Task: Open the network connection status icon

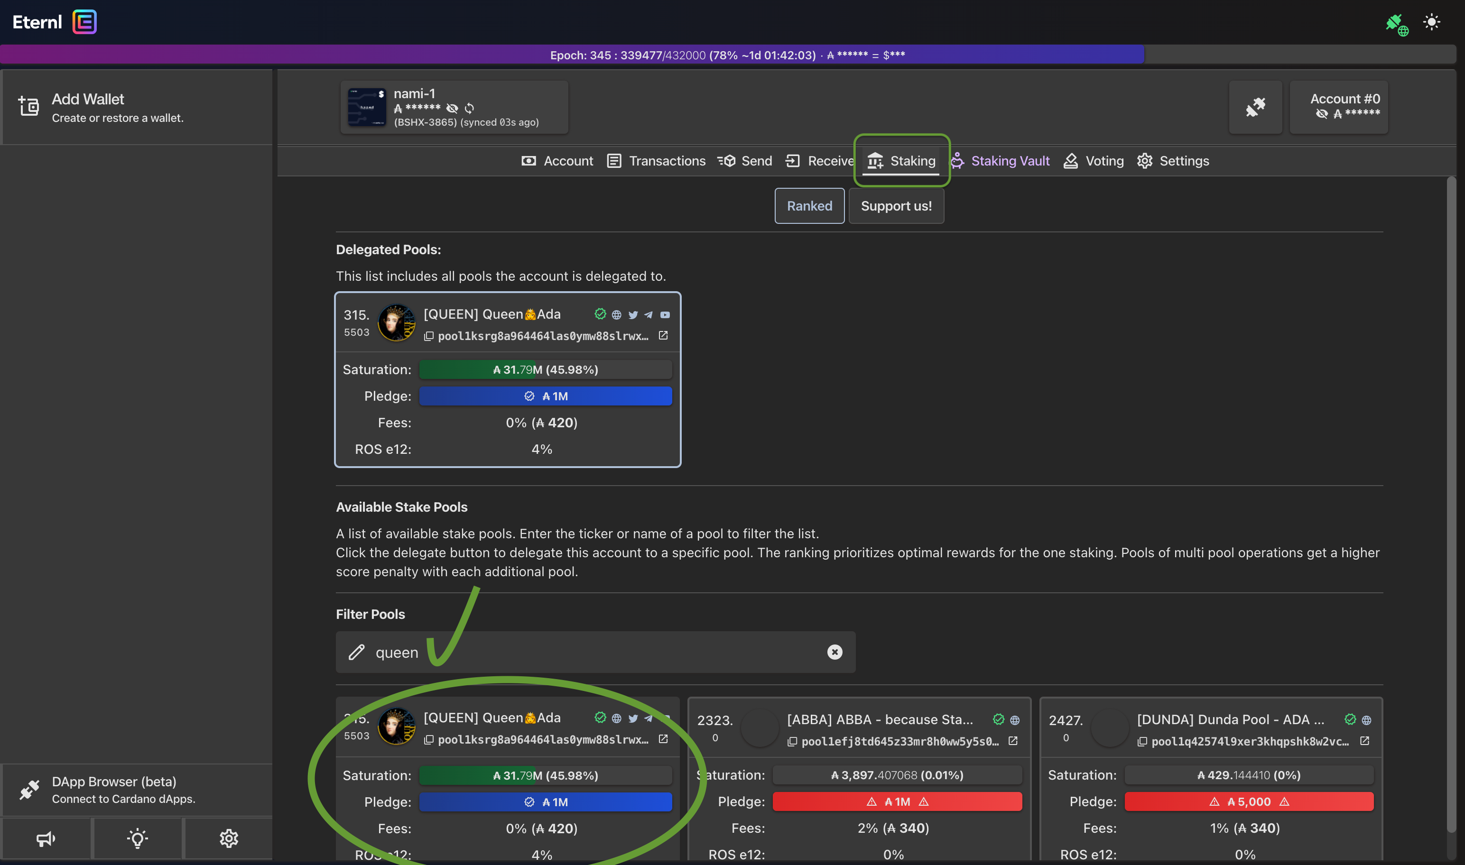Action: 1397,25
